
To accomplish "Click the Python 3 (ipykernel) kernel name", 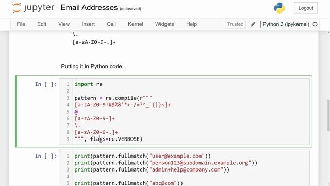I will [x=286, y=24].
